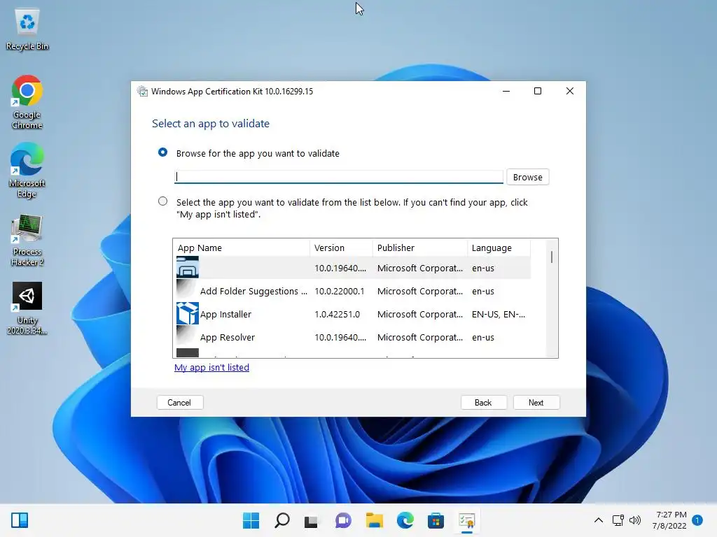The height and width of the screenshot is (537, 717).
Task: Click the network icon in system tray
Action: [618, 520]
